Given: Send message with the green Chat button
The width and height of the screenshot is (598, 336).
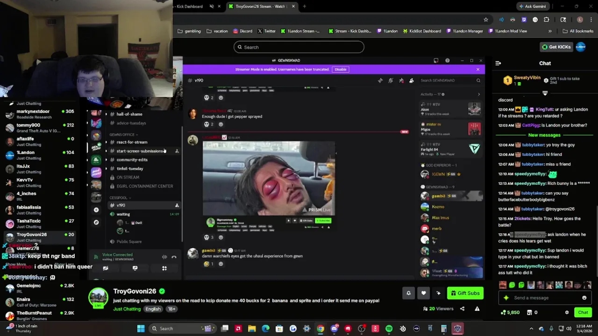Looking at the screenshot, I should 583,312.
